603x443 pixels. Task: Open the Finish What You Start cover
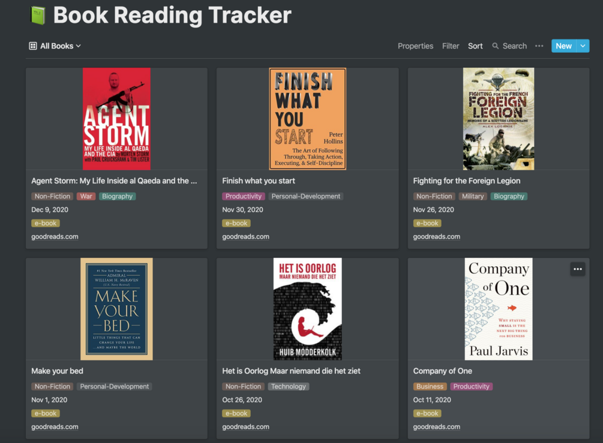pos(308,119)
